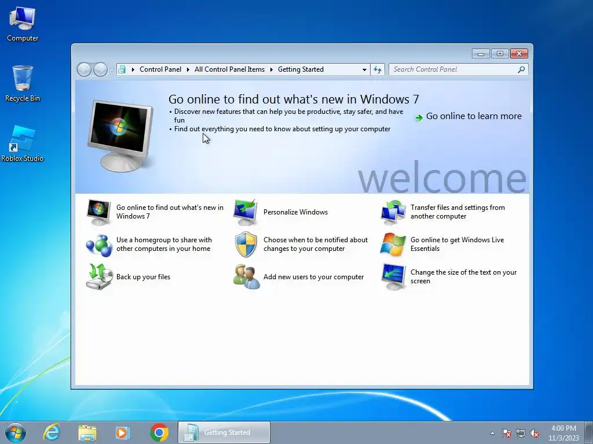The width and height of the screenshot is (593, 444).
Task: Click 'Choose when to be notified' text
Action: click(x=316, y=245)
